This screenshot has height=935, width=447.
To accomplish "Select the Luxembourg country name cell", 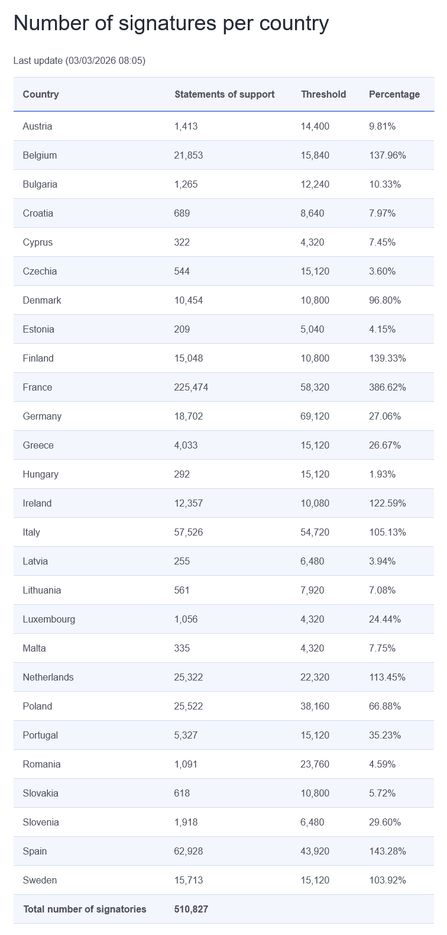I will (49, 619).
